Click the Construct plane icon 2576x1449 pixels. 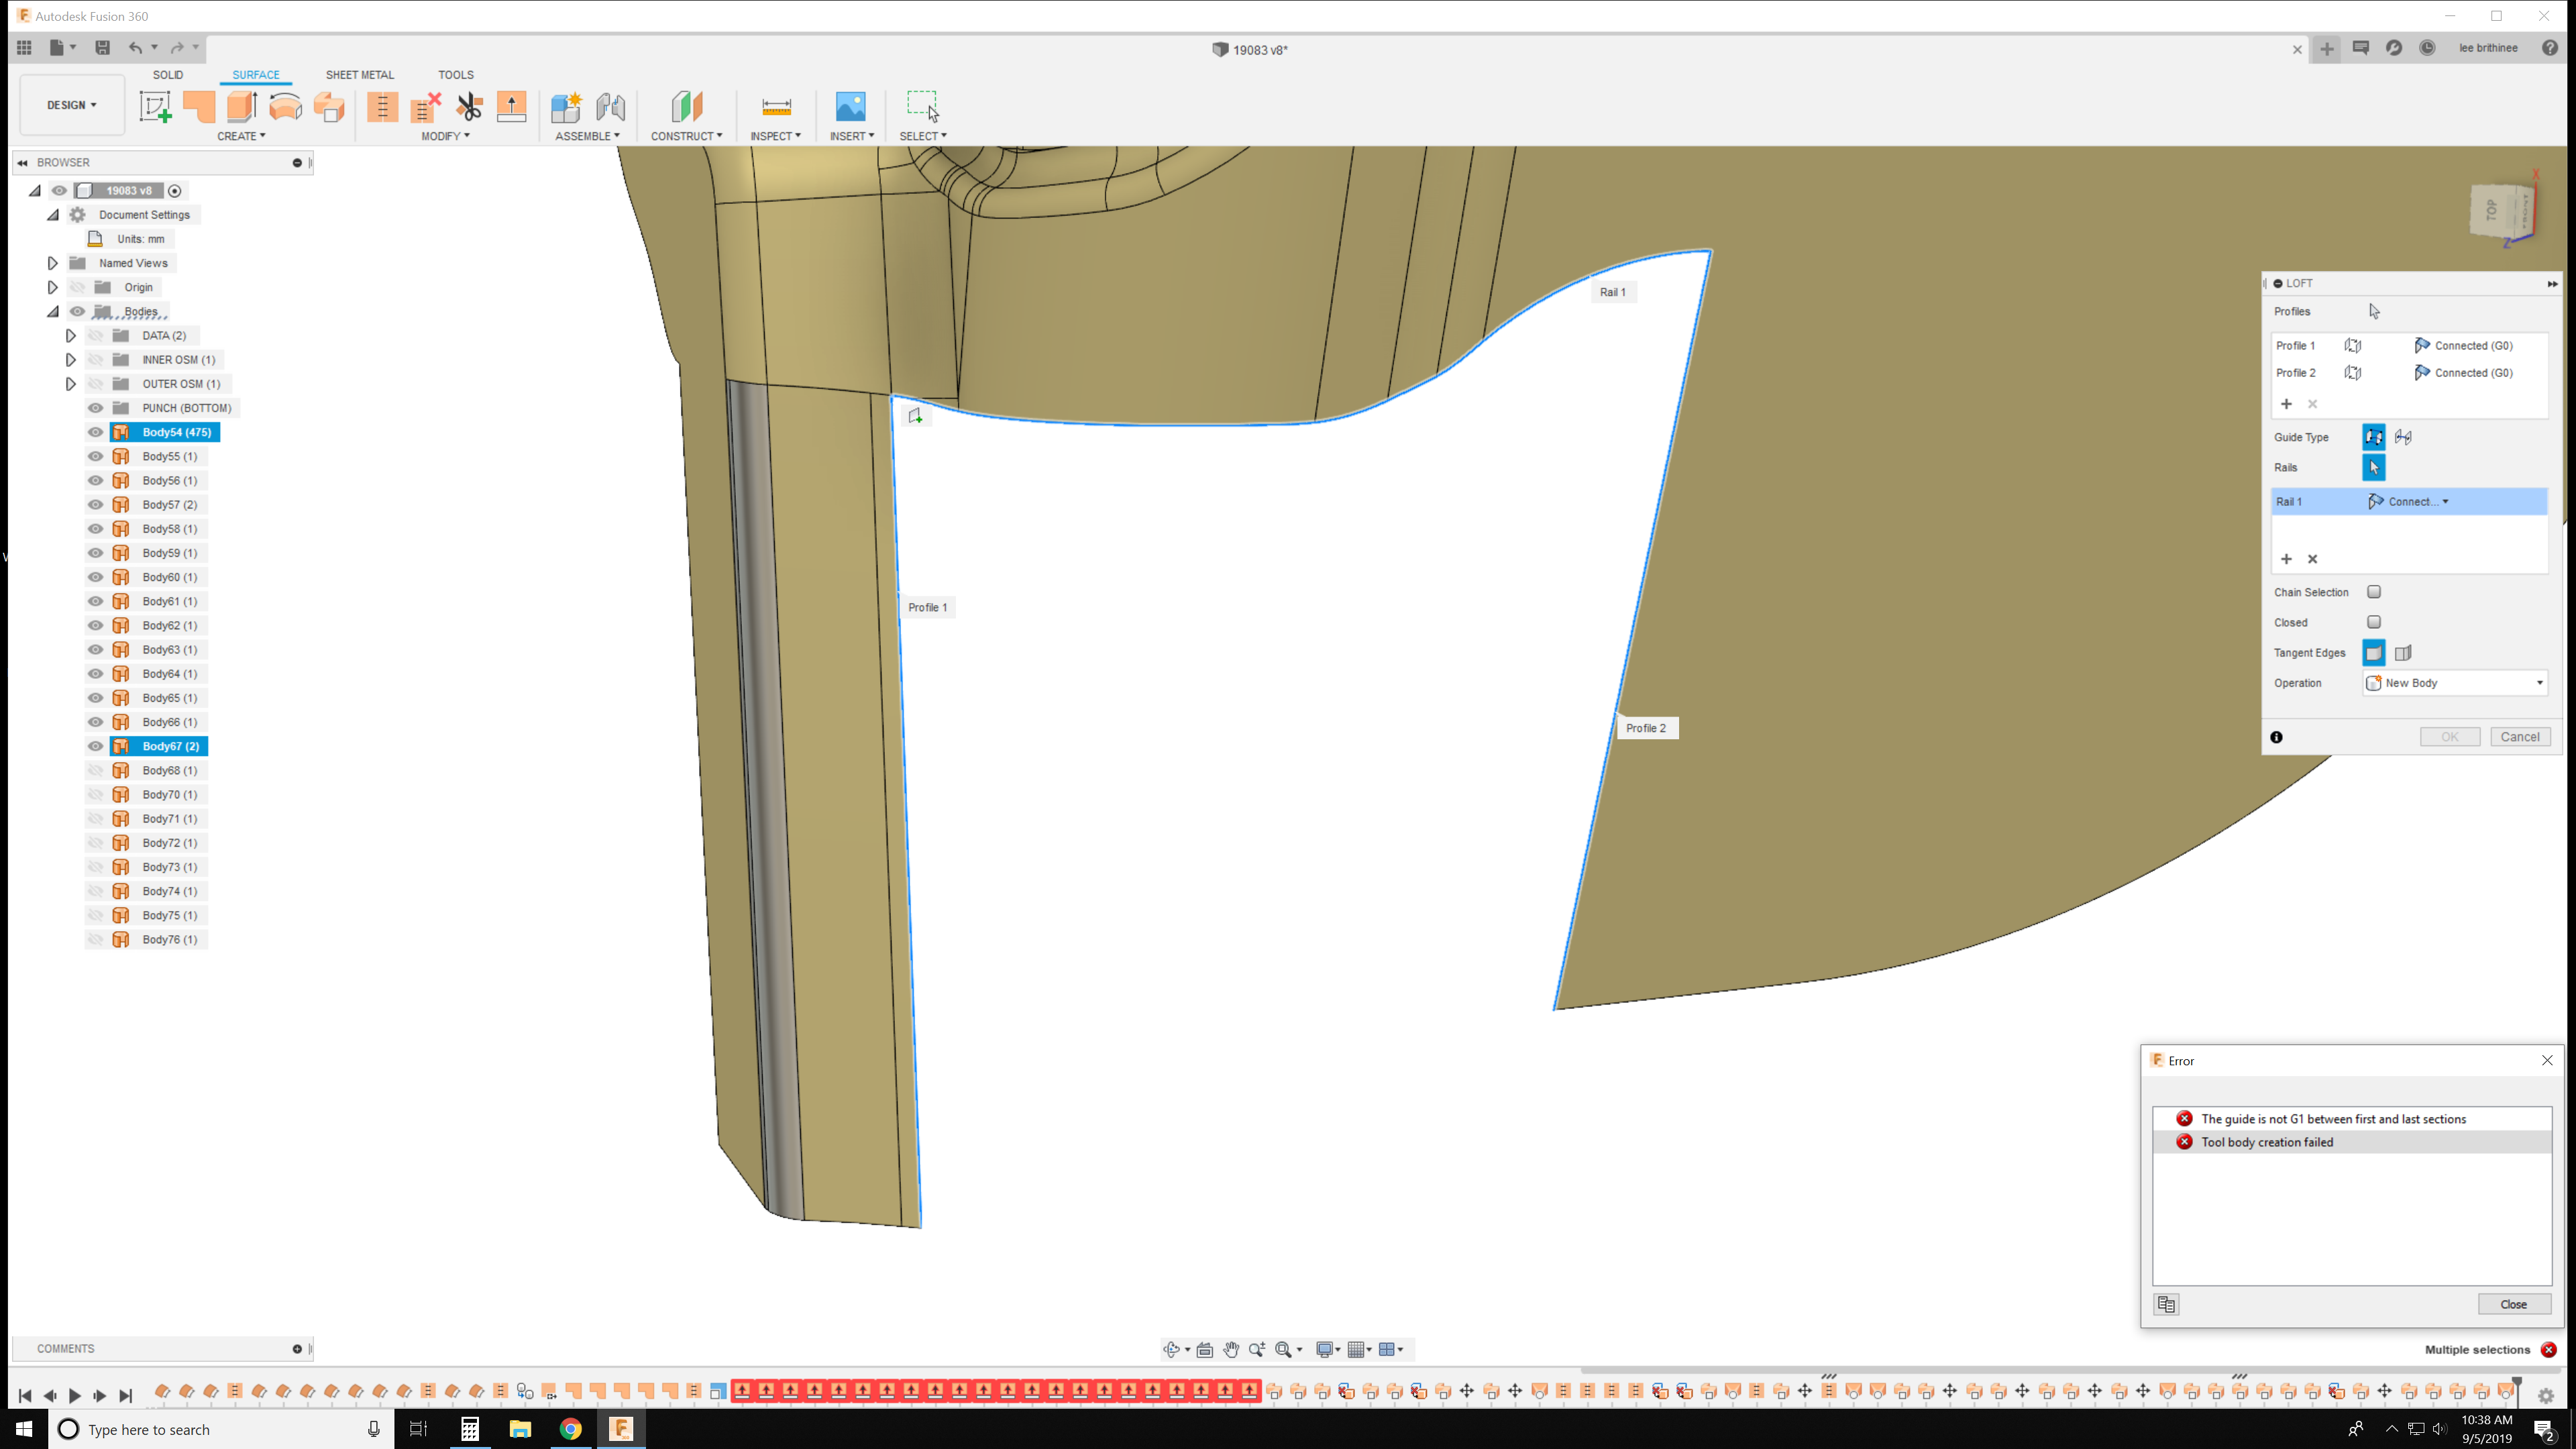point(686,107)
